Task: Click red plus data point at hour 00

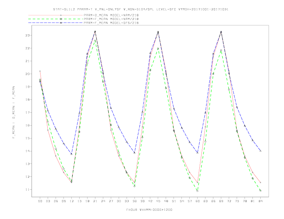Action: [x=40, y=71]
